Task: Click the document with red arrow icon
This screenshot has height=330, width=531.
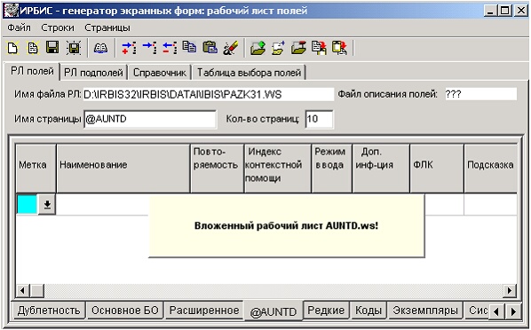Action: (x=319, y=48)
